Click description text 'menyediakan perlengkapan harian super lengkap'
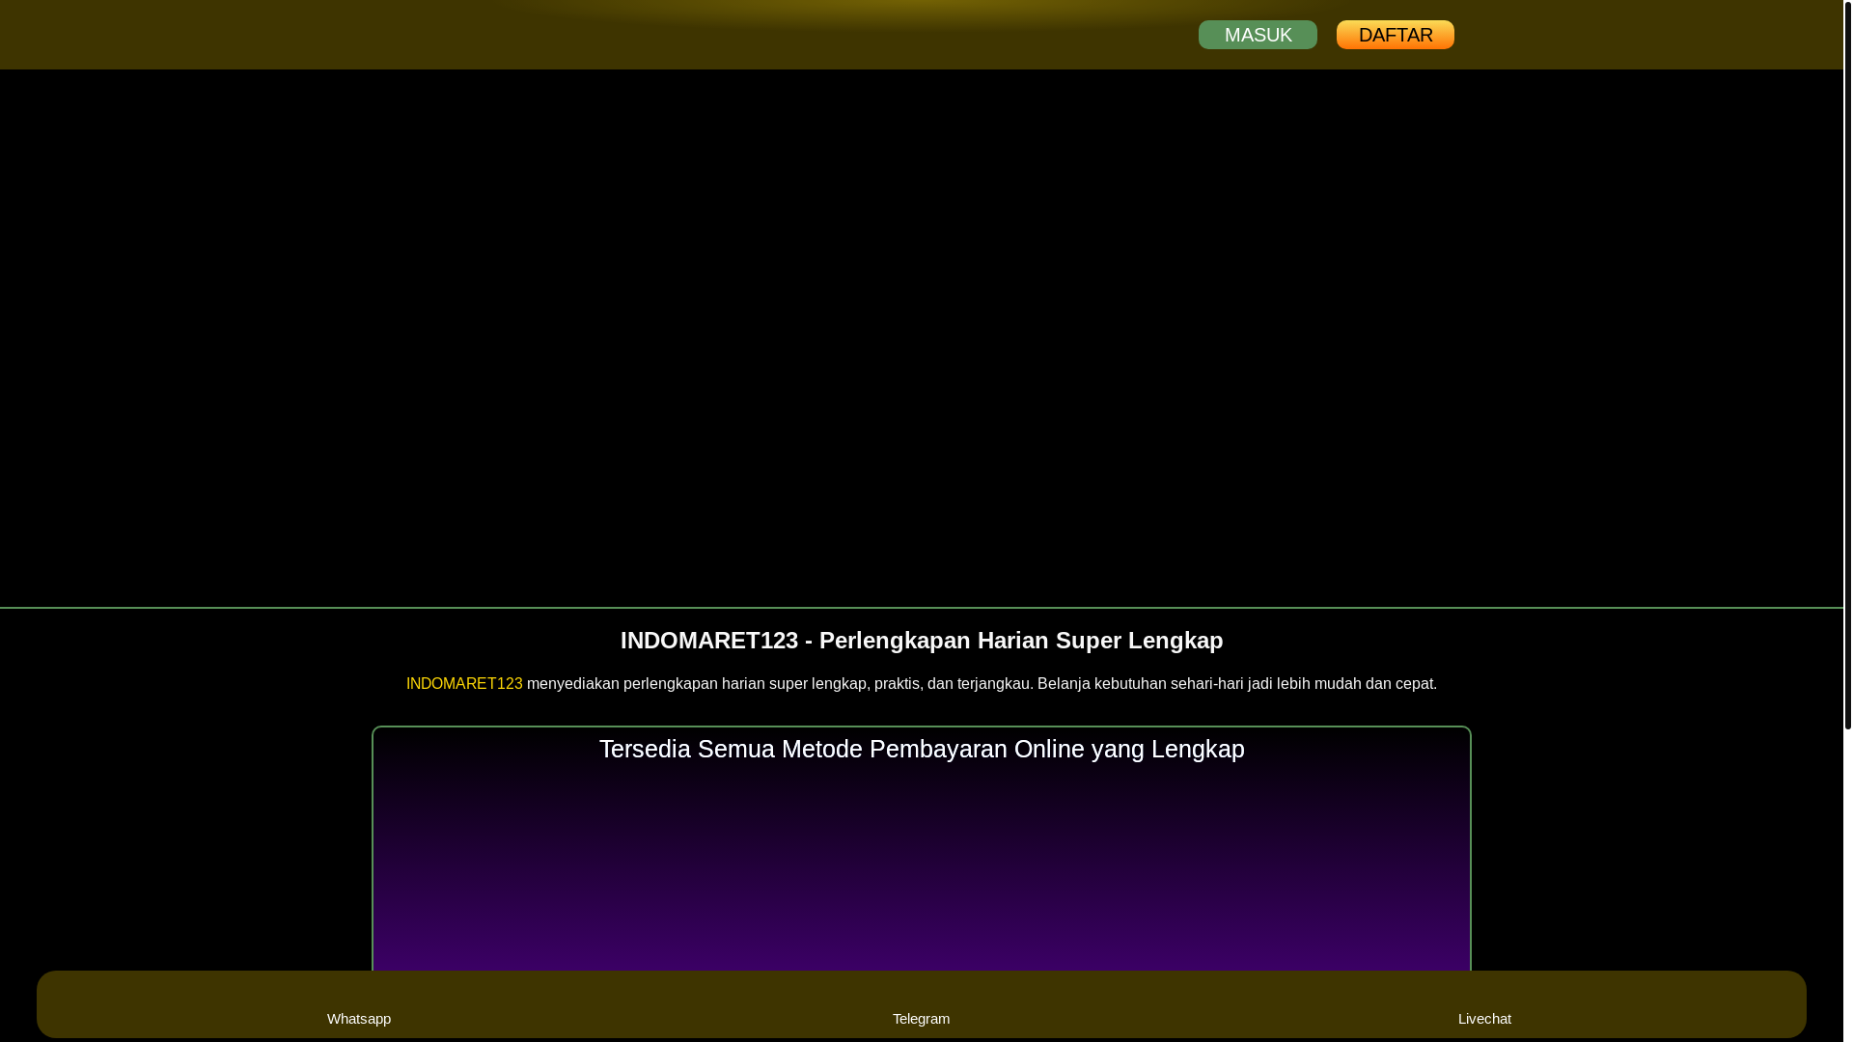Image resolution: width=1853 pixels, height=1042 pixels. point(697,683)
